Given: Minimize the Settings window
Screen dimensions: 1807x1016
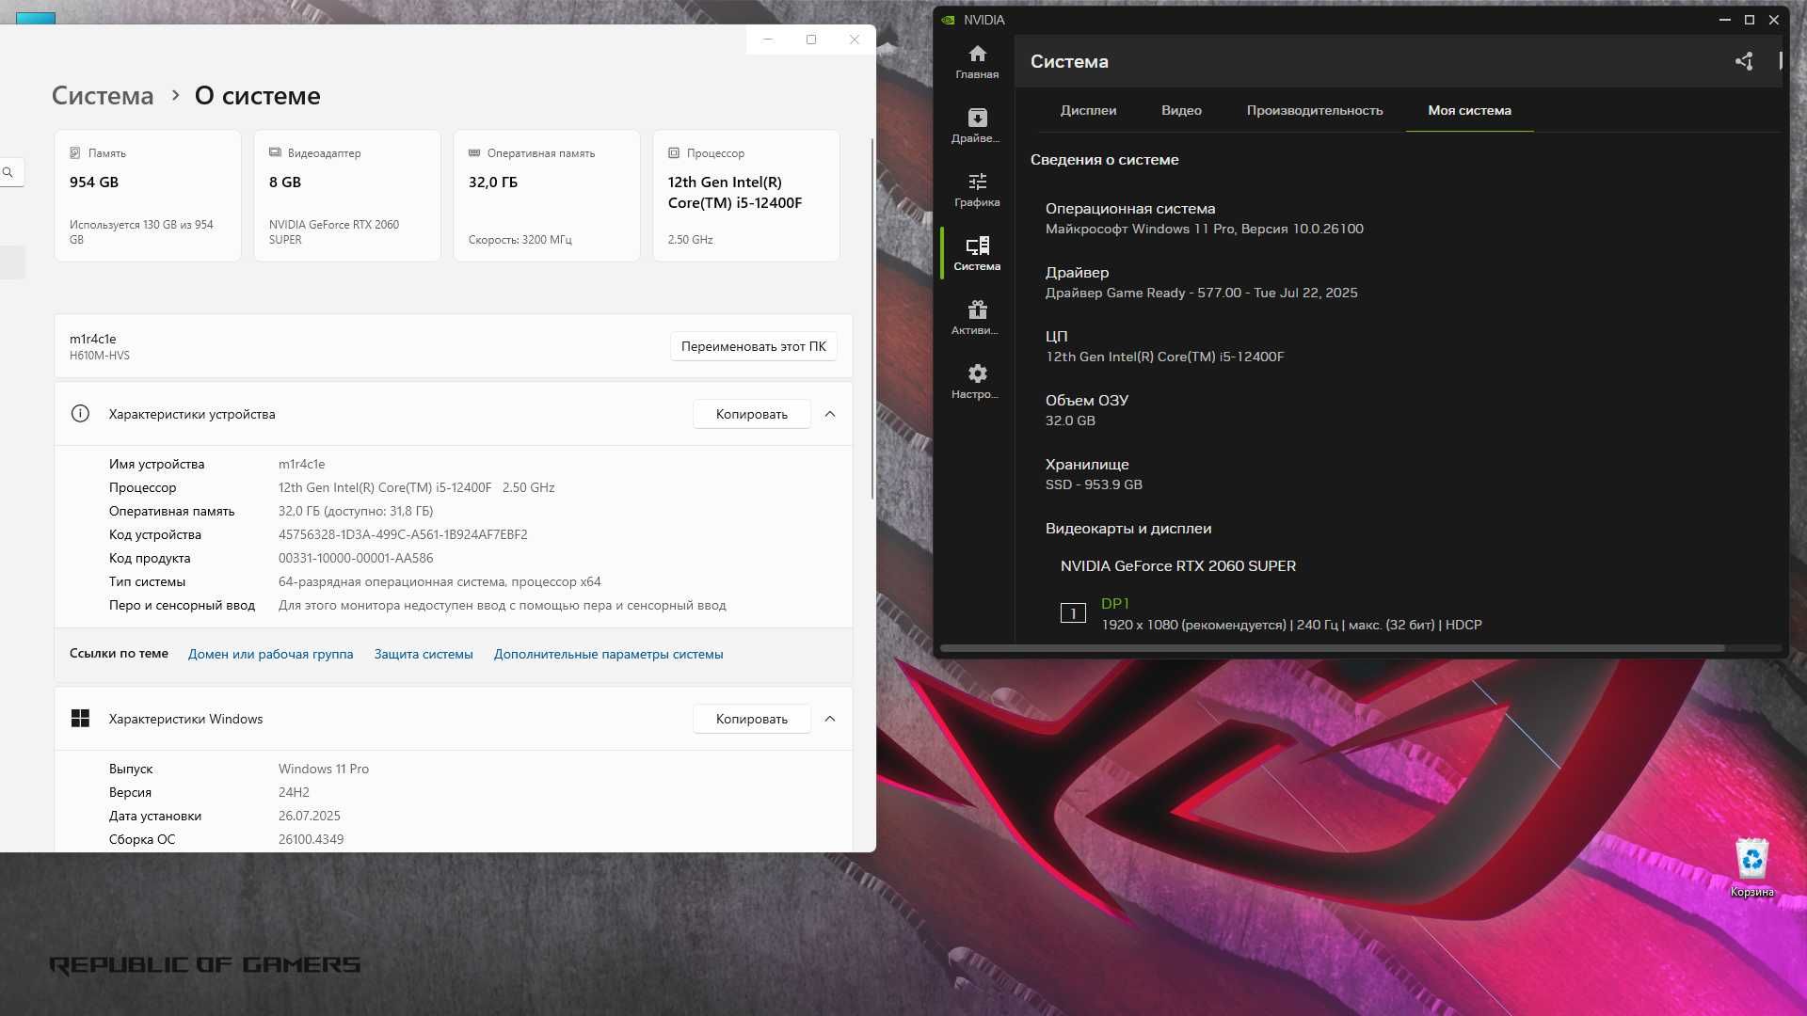Looking at the screenshot, I should (x=768, y=40).
